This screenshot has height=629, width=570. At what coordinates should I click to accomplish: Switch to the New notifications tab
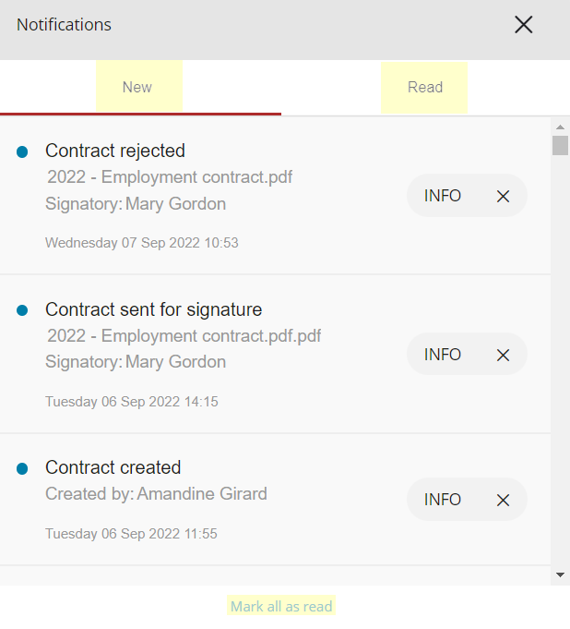[137, 88]
